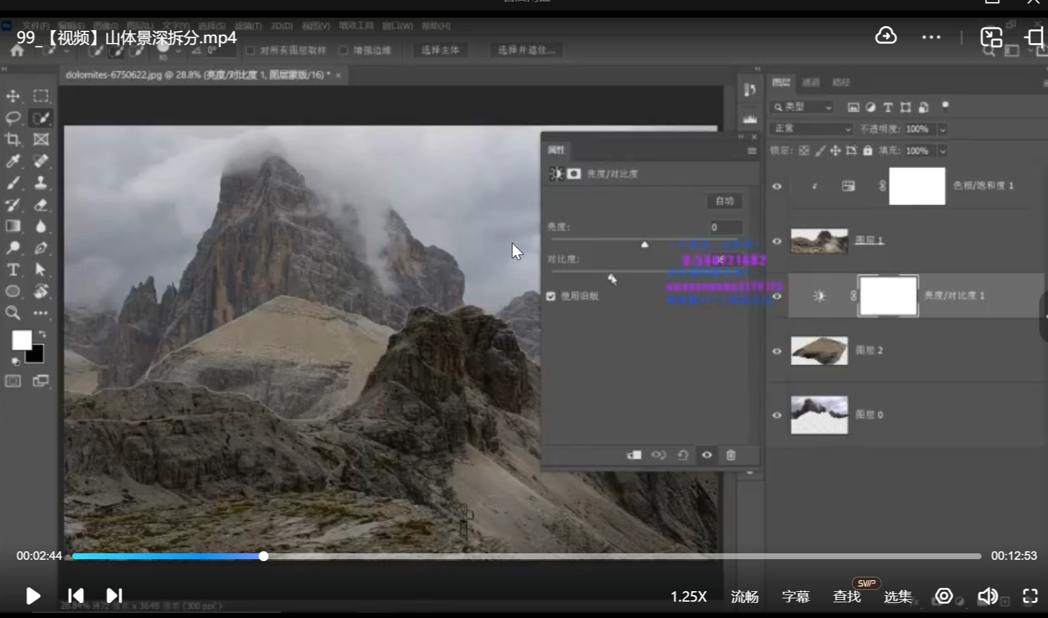Select the Crop tool
Viewport: 1048px width, 618px height.
13,139
